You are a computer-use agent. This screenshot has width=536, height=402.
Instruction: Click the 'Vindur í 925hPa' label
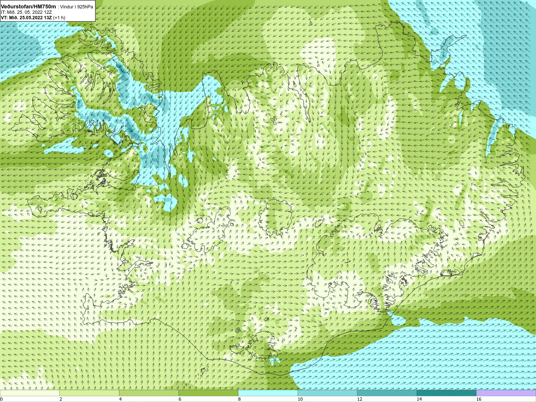(77, 7)
